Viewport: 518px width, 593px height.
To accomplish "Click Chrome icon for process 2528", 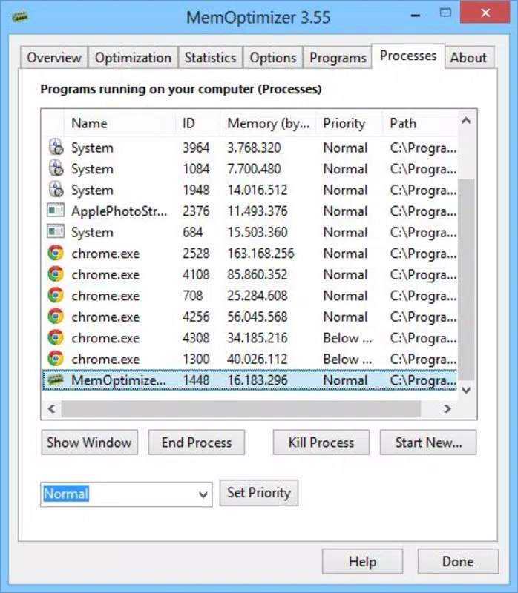I will (56, 253).
